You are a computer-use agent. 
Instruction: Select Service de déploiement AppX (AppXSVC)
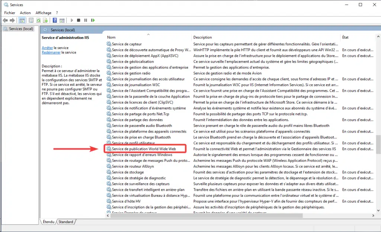click(145, 56)
